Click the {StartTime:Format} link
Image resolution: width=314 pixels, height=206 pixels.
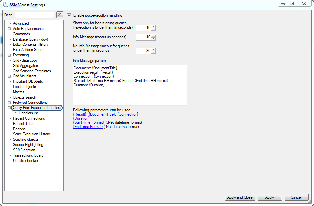tap(89, 122)
